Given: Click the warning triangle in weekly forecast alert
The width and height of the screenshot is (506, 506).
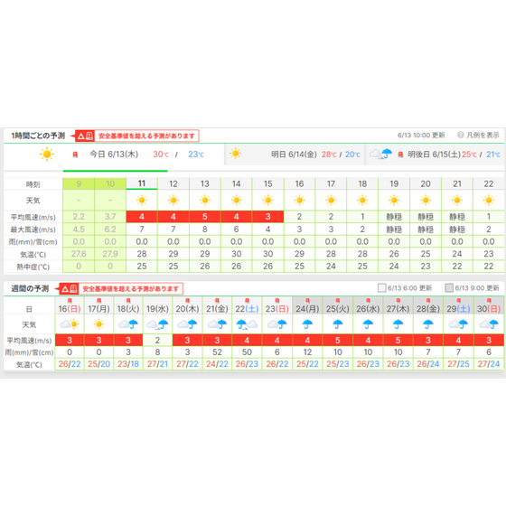Looking at the screenshot, I should [65, 289].
